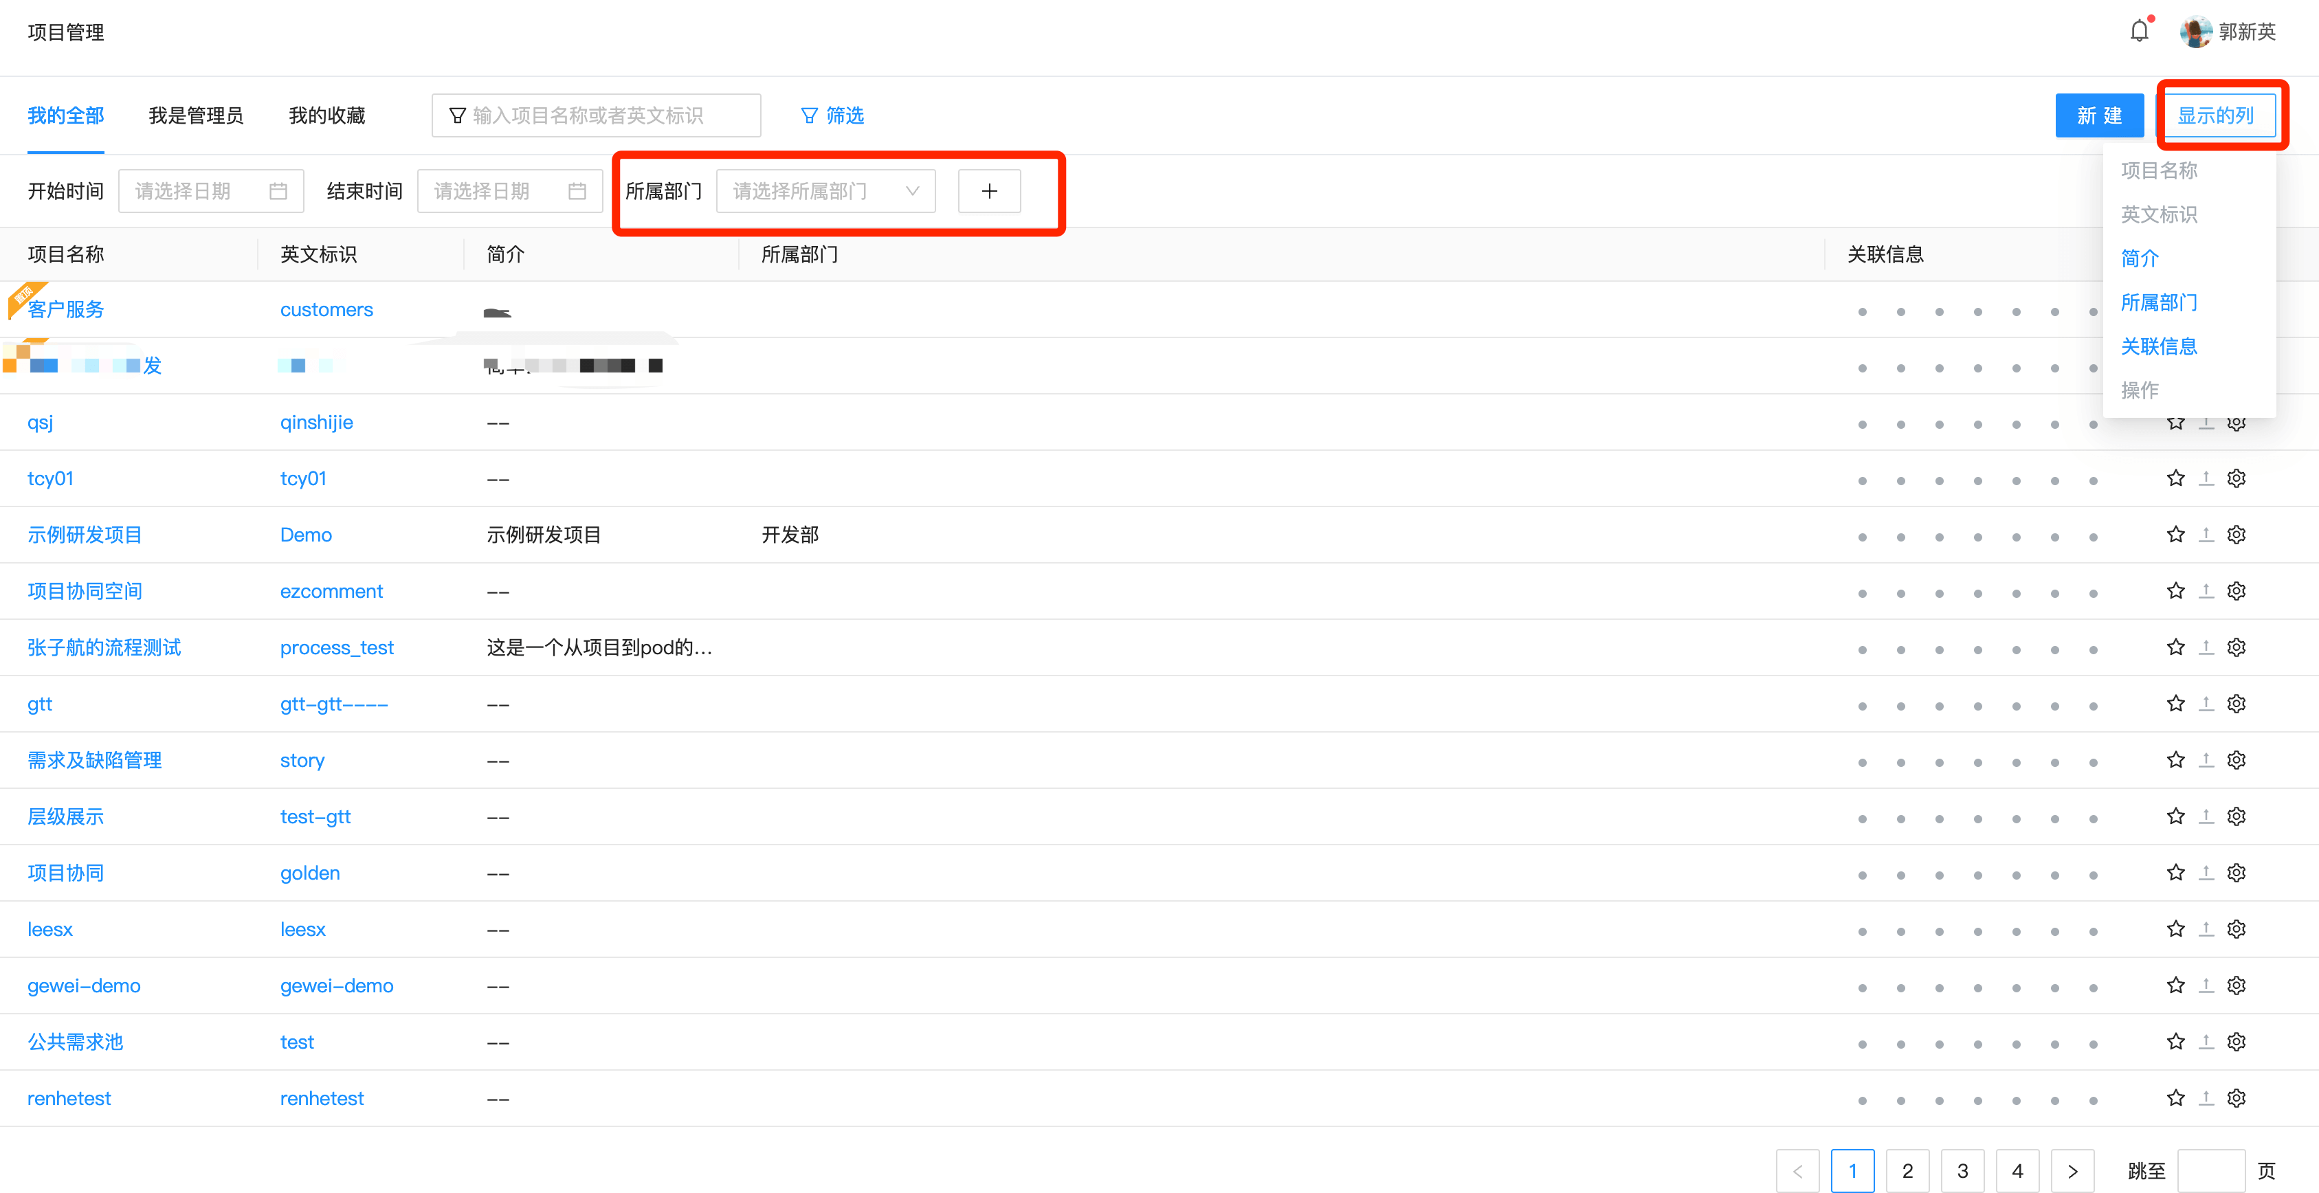This screenshot has width=2319, height=1193.
Task: Open the qsj project link
Action: 41,422
